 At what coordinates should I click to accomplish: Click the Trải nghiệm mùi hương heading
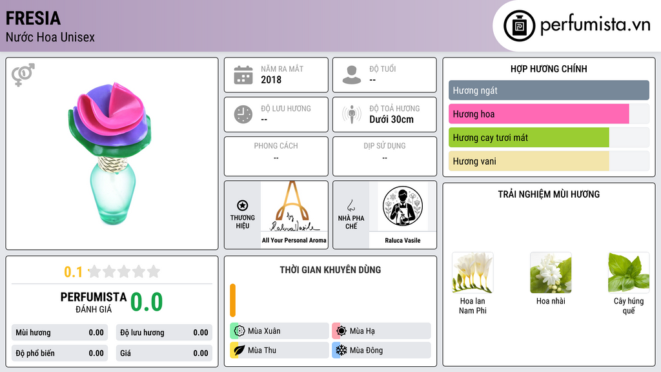click(x=549, y=194)
